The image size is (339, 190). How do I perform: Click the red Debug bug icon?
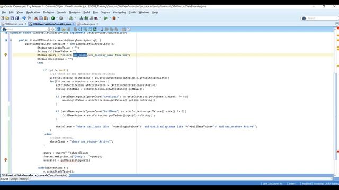tap(114, 18)
